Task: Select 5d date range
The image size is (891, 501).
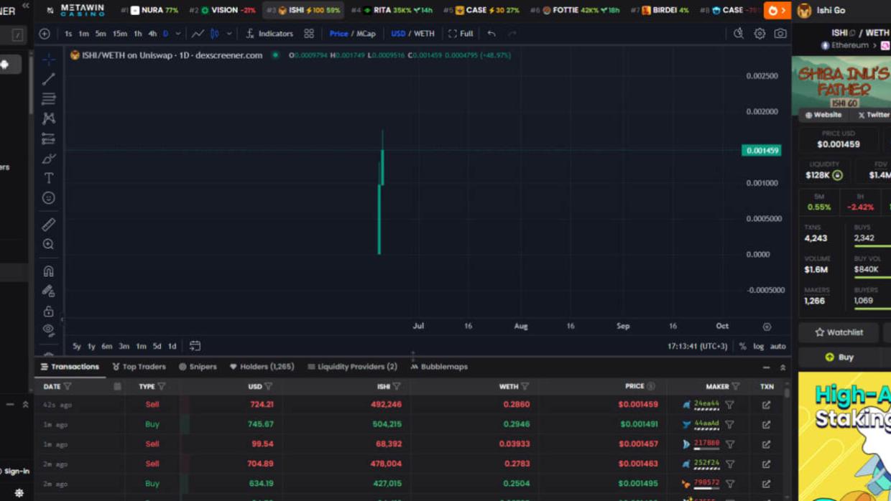Action: [x=157, y=347]
